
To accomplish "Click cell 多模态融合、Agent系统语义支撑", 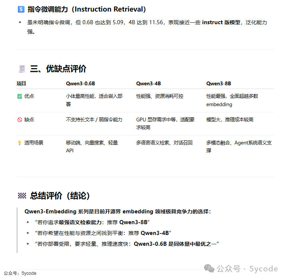I will coord(239,146).
